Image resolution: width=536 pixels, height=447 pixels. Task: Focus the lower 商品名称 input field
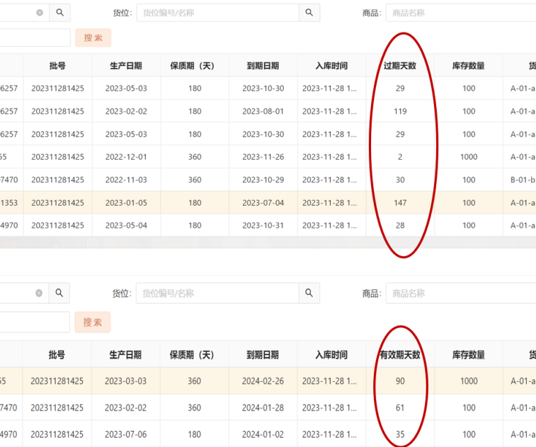click(460, 293)
